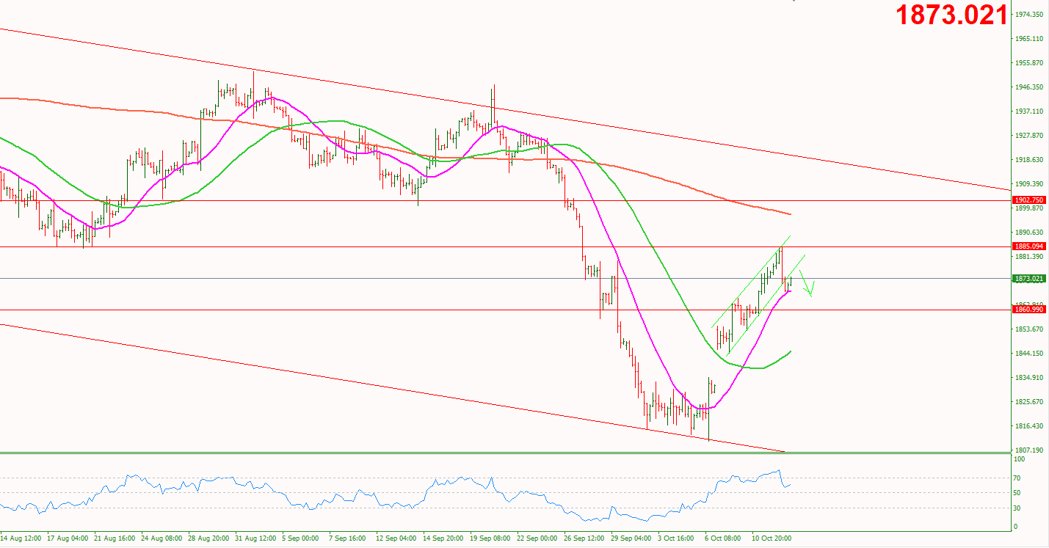This screenshot has height=548, width=1049.
Task: Click the 19 Sep 08:00 time label
Action: coord(490,538)
